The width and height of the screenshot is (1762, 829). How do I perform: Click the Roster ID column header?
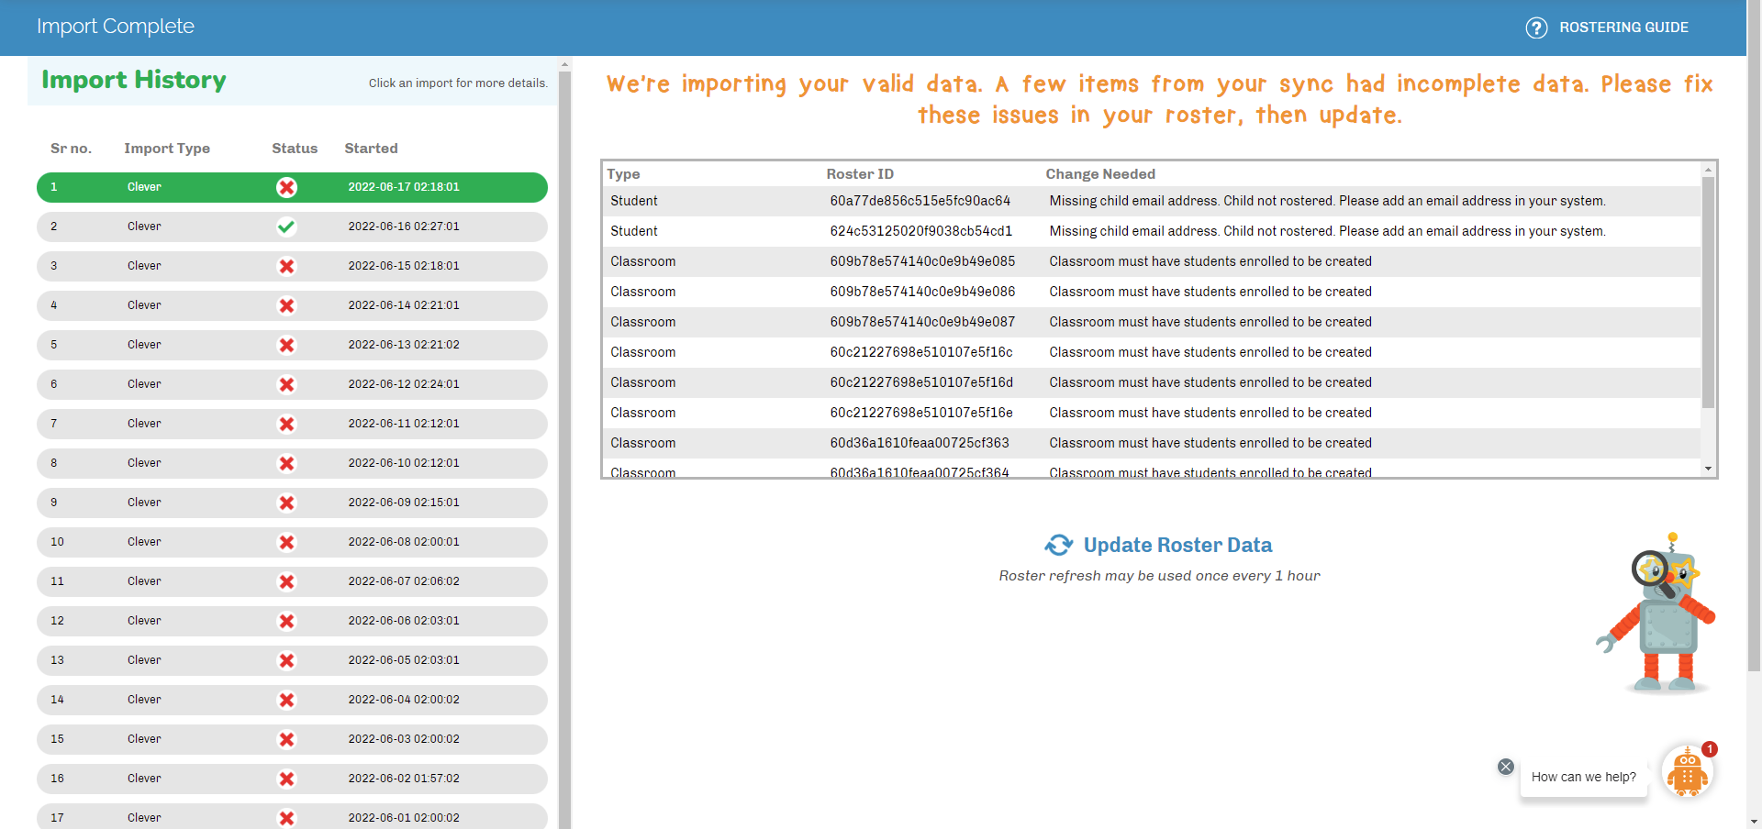point(859,174)
